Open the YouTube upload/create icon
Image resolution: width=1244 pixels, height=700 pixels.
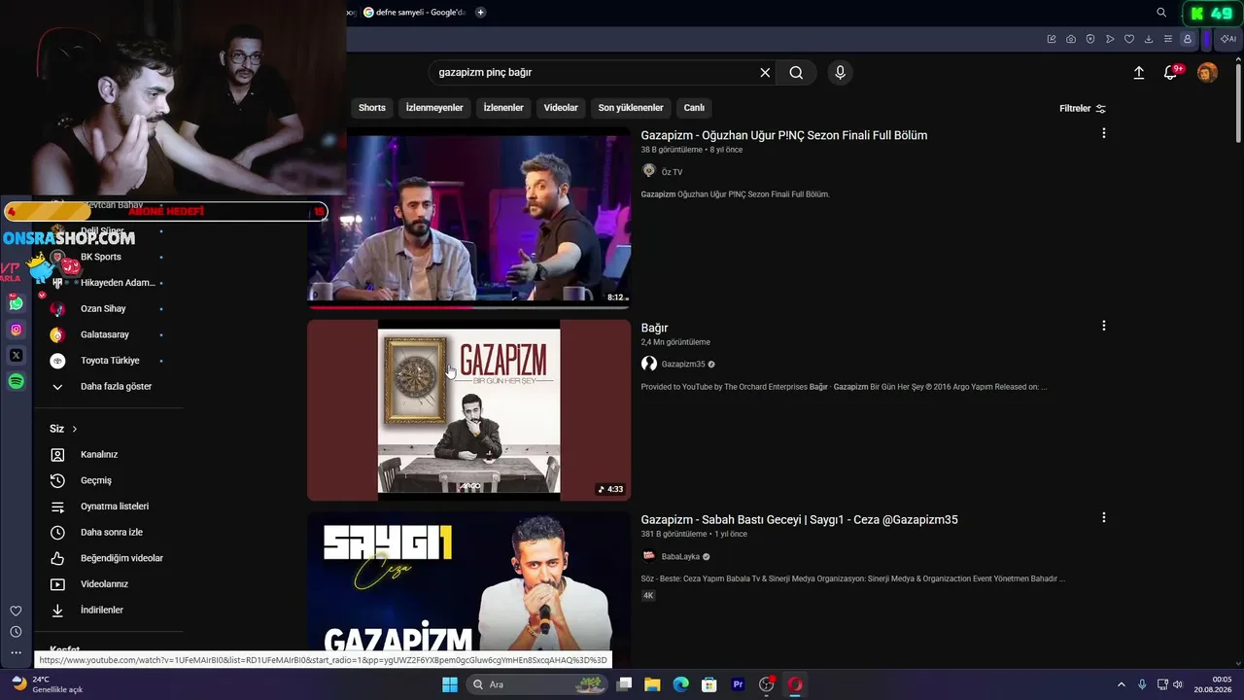[x=1139, y=73]
